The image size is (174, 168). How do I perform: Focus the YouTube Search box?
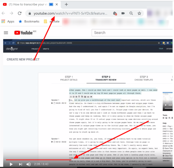[x=132, y=33]
